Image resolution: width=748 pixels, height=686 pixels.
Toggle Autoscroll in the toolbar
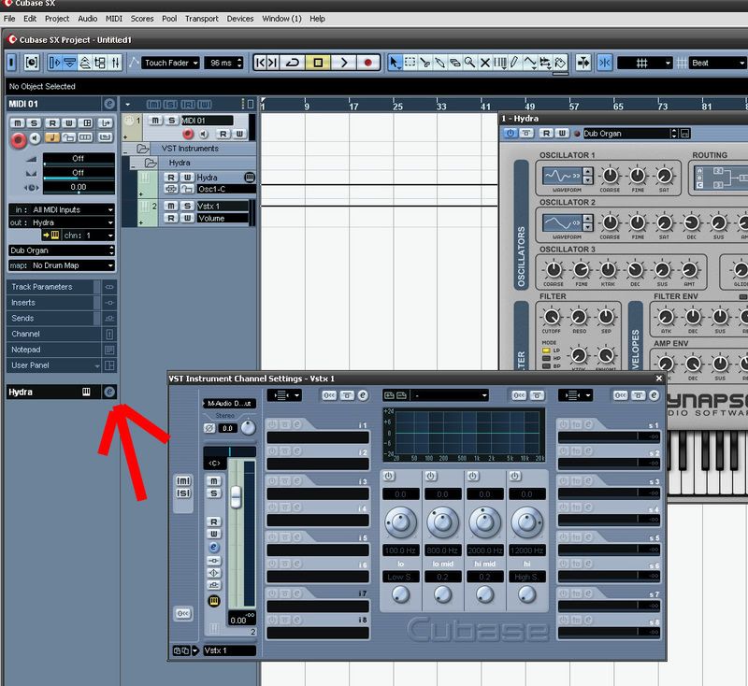[x=583, y=63]
